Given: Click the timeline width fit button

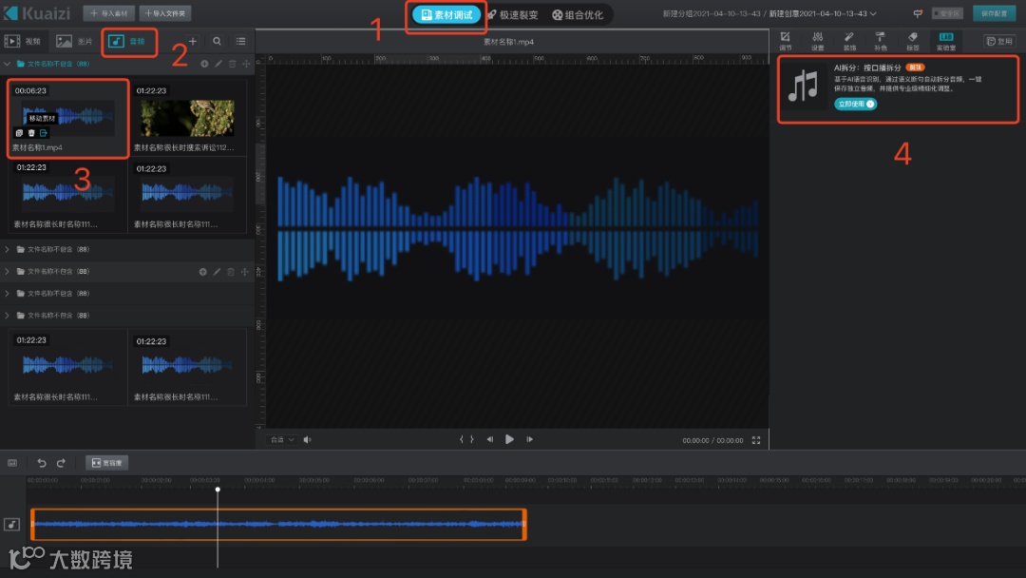Looking at the screenshot, I should pos(106,463).
